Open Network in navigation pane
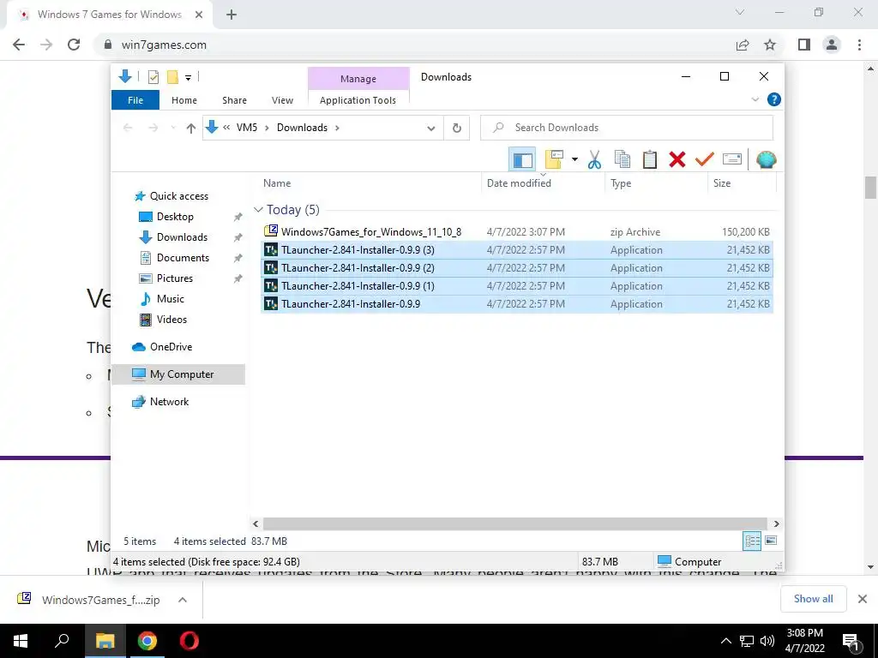The width and height of the screenshot is (878, 658). [169, 402]
